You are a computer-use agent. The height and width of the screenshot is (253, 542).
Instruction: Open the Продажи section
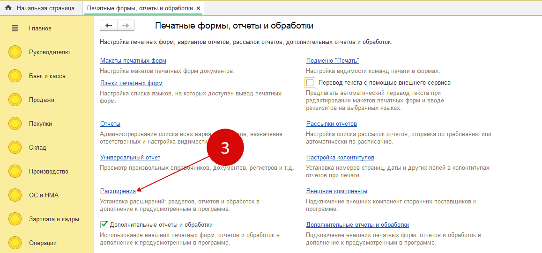click(42, 100)
